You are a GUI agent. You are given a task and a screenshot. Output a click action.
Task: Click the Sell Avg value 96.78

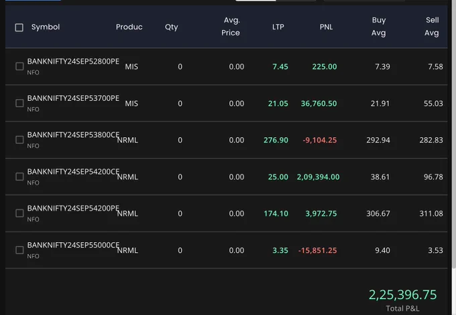433,177
